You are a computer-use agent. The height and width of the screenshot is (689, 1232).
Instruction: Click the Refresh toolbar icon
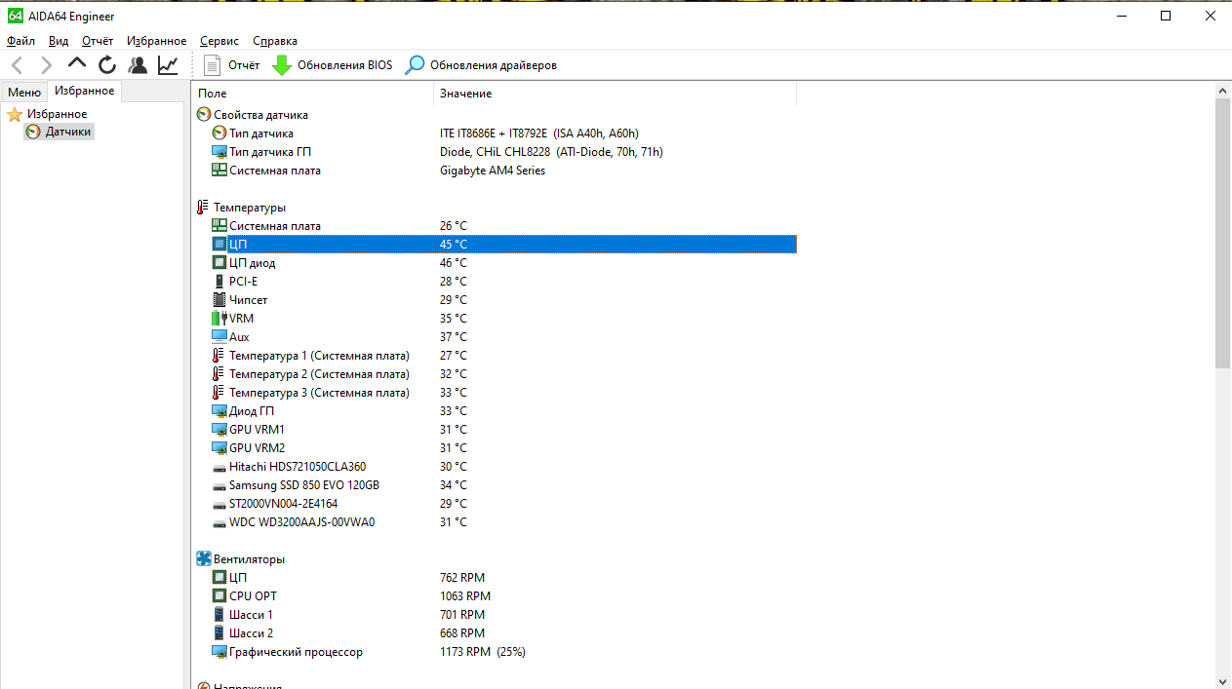pos(107,65)
